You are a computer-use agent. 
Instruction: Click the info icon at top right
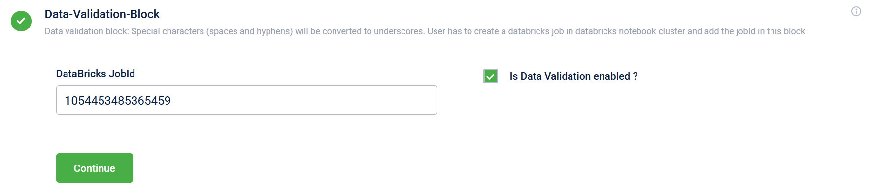856,11
